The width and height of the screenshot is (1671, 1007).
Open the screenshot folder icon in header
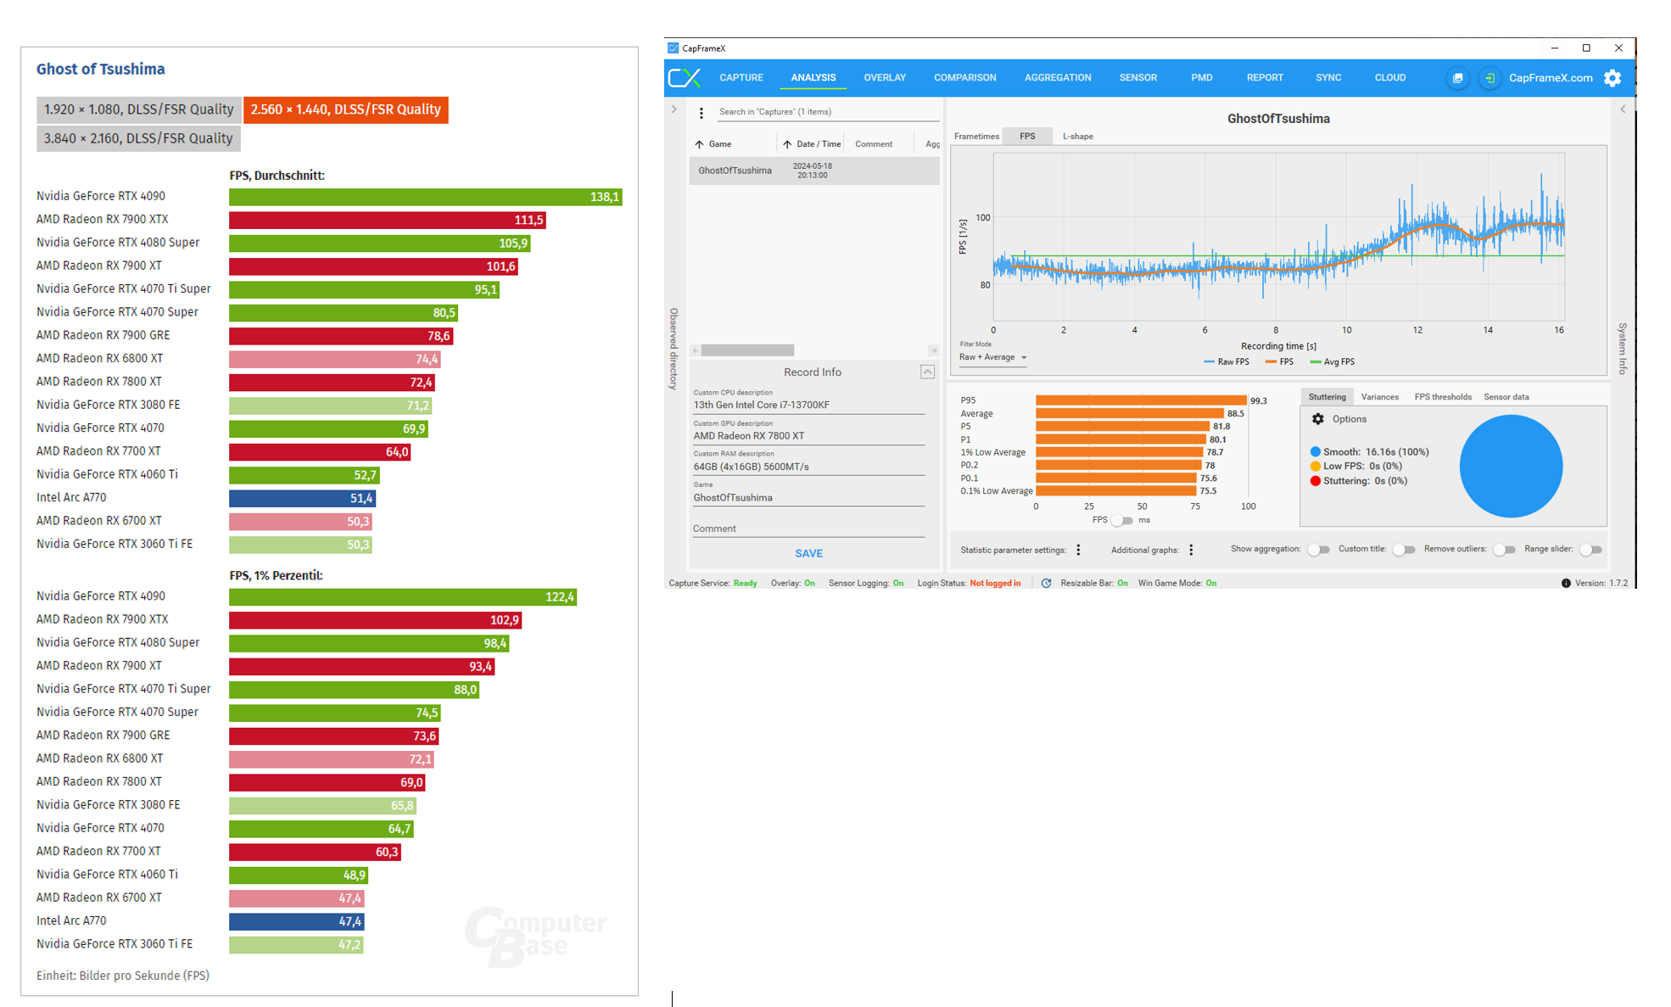pos(1457,78)
